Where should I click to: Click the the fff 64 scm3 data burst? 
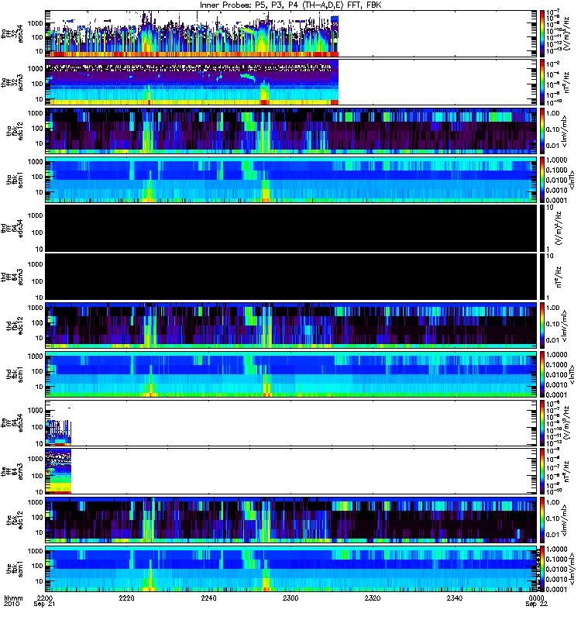point(58,471)
